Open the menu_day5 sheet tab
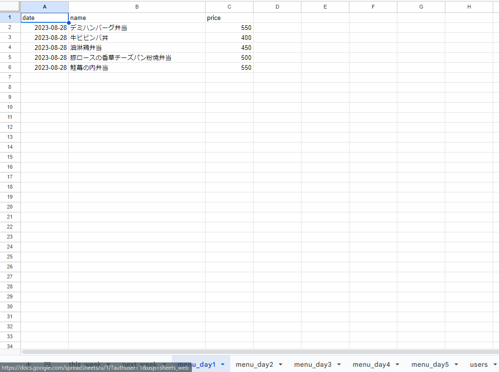Viewport: 499px width, 372px height. coord(430,364)
